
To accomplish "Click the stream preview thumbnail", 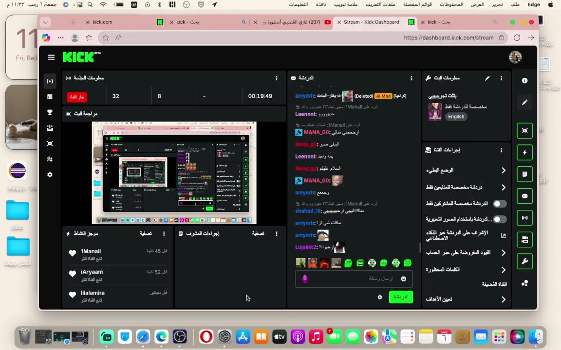I will (x=174, y=173).
